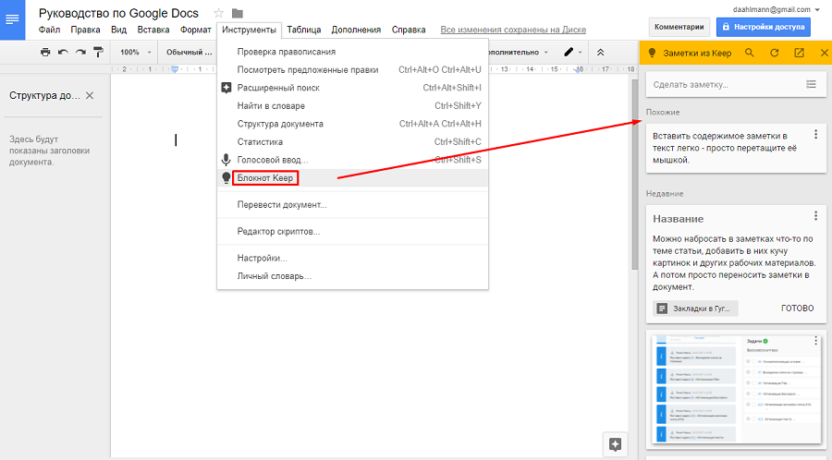Viewport: 832px width, 460px height.
Task: Expand the 'Дополнительно' toolbar dropdown
Action: coord(518,52)
